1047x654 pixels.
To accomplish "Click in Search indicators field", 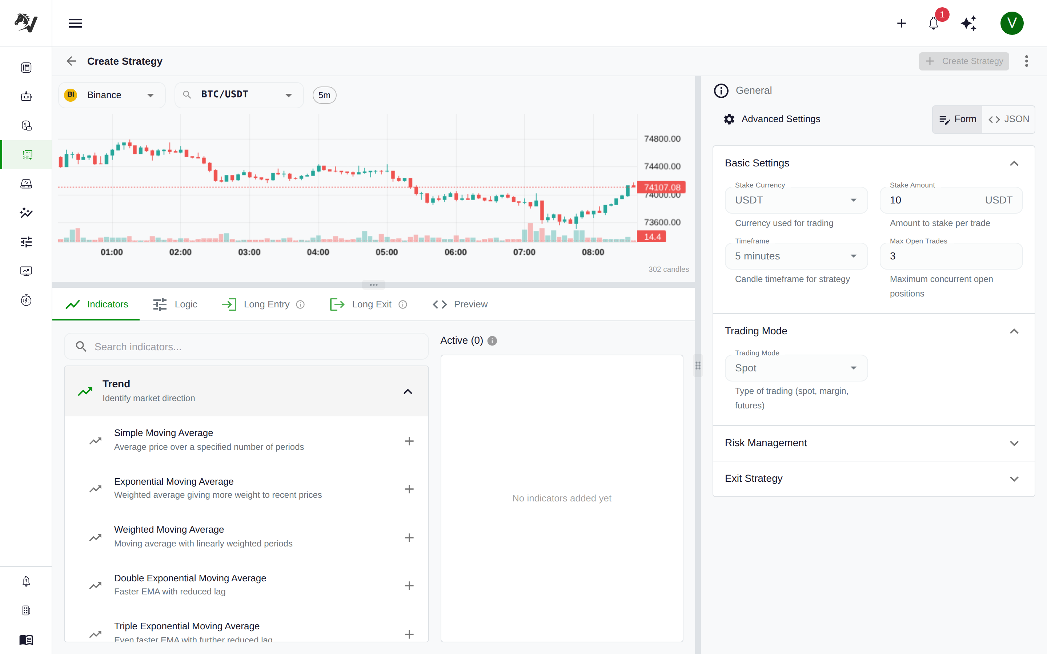I will click(x=246, y=347).
